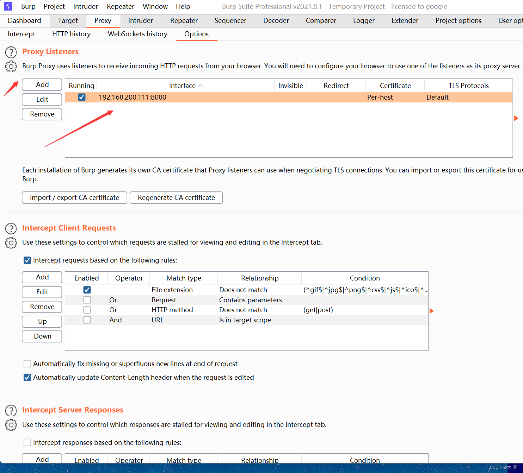
Task: Add a server response interception rule
Action: pyautogui.click(x=42, y=459)
